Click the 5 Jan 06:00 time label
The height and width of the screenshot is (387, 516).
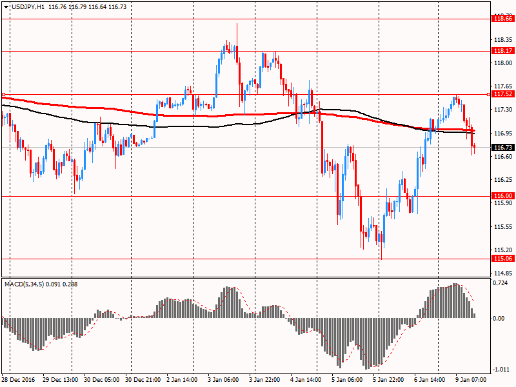[x=347, y=379]
